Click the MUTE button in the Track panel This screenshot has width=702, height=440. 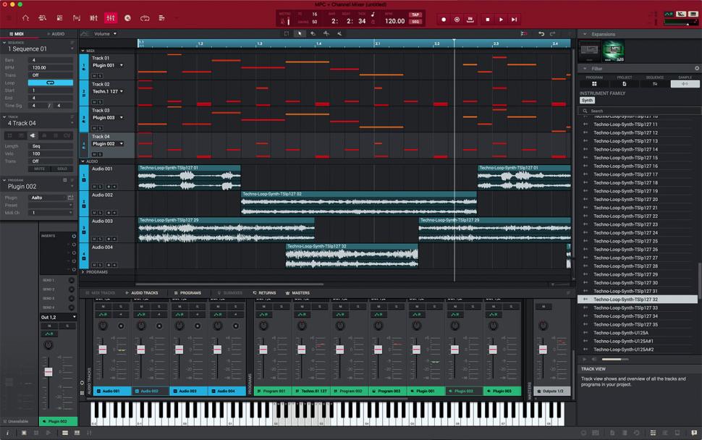pos(38,169)
